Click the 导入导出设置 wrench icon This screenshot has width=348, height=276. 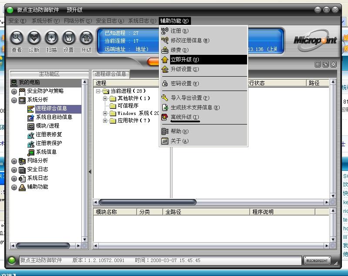[x=165, y=98]
